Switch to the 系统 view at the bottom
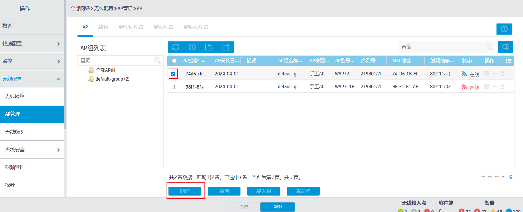523x212 pixels. (x=244, y=207)
